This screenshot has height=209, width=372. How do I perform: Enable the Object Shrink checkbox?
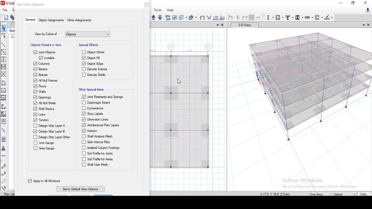(84, 52)
